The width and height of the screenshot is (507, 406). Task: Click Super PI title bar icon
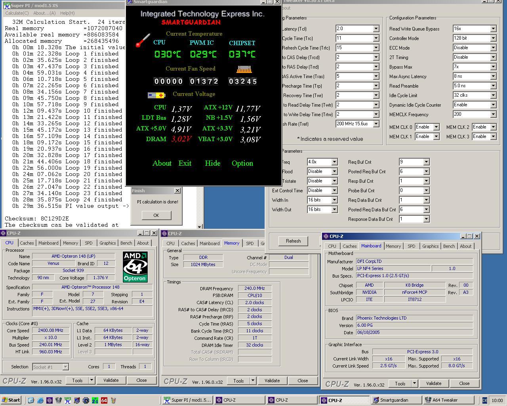[6, 5]
